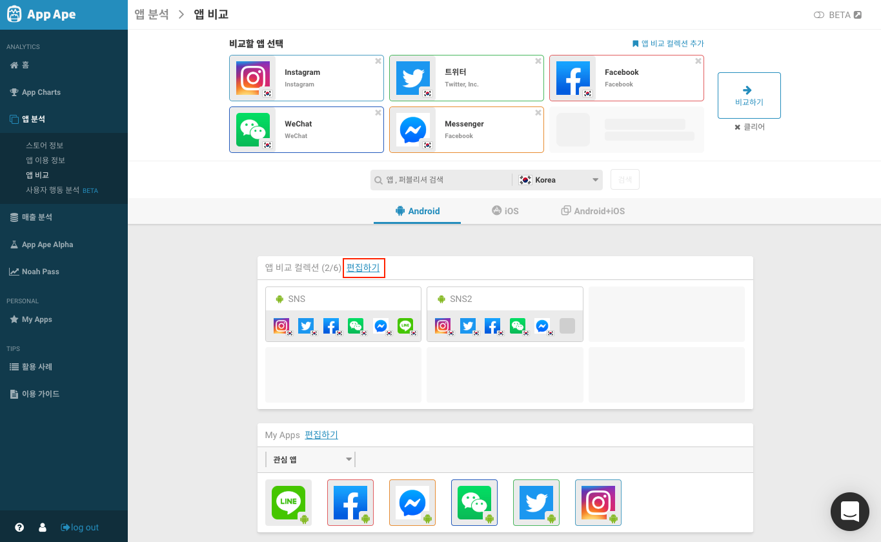Click 앱 비교 컬렉션 추가 link
The width and height of the screenshot is (881, 542).
pos(668,44)
